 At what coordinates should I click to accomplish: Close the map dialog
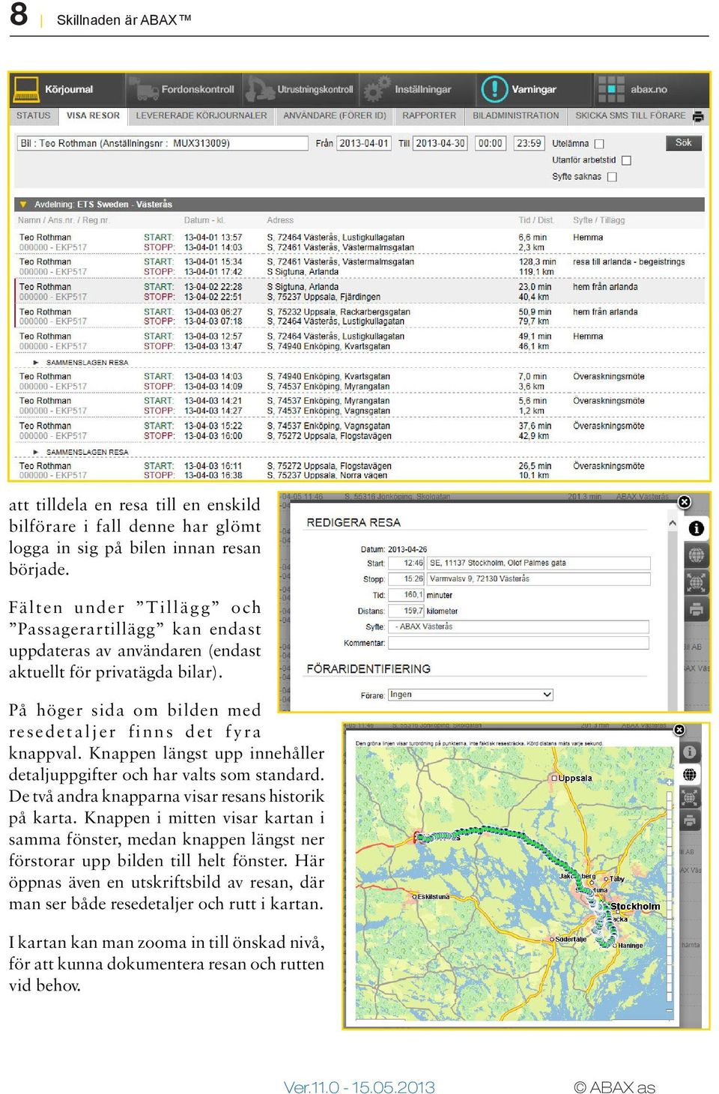coord(679,730)
